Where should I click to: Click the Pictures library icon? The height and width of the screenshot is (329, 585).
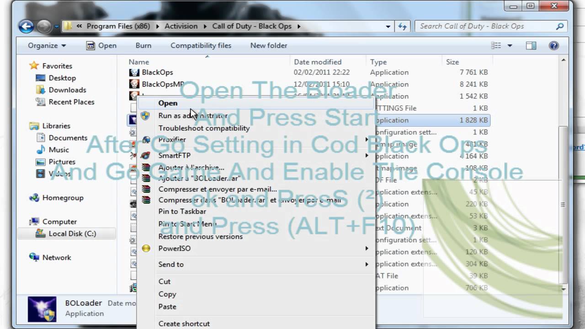click(40, 162)
